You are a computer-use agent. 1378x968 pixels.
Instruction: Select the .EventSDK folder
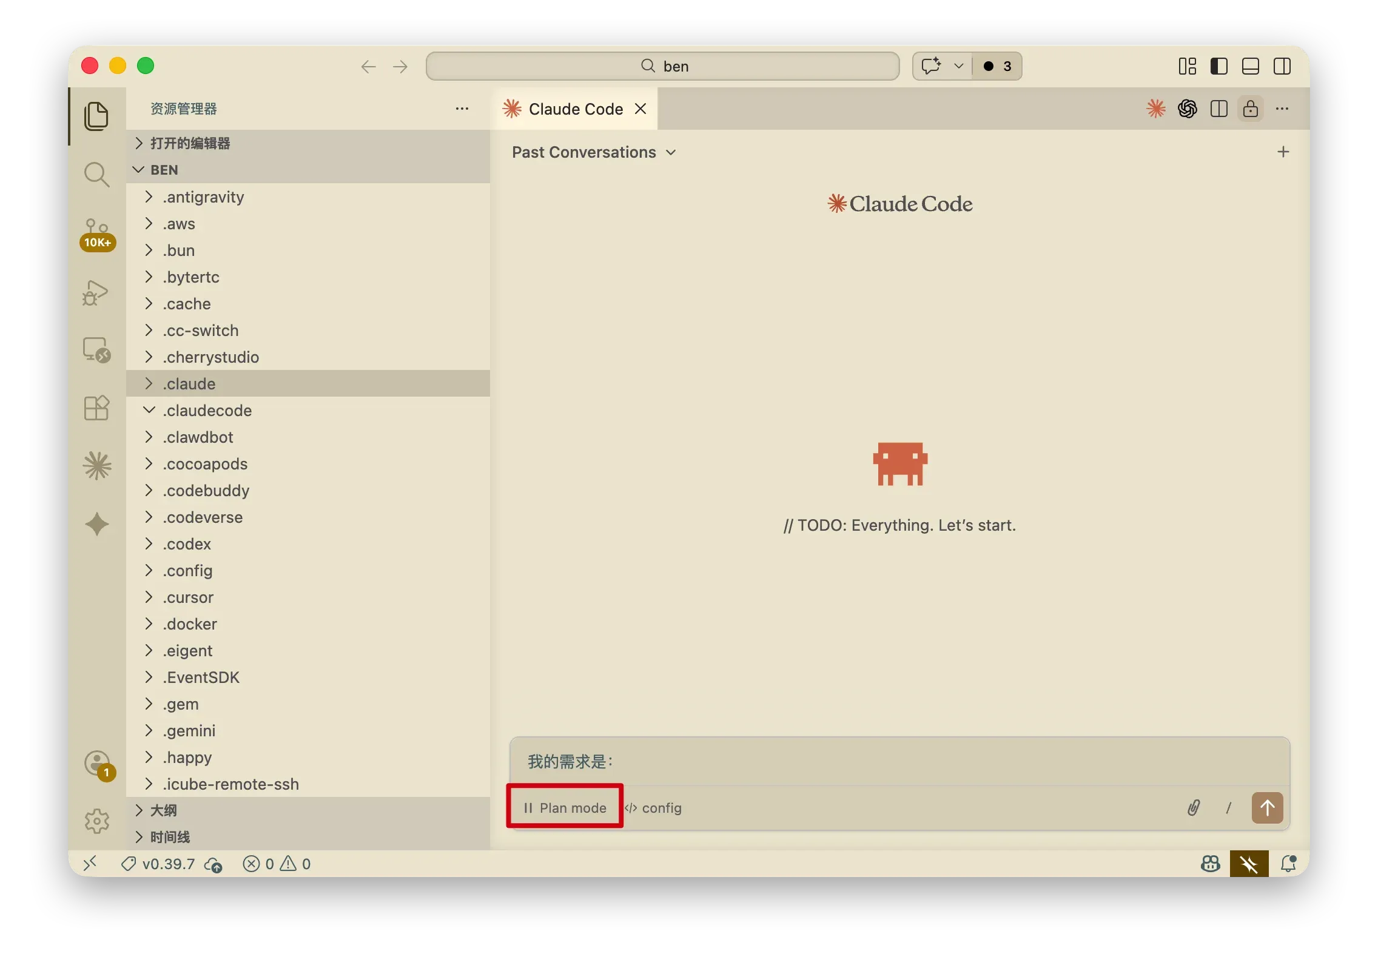click(308, 677)
